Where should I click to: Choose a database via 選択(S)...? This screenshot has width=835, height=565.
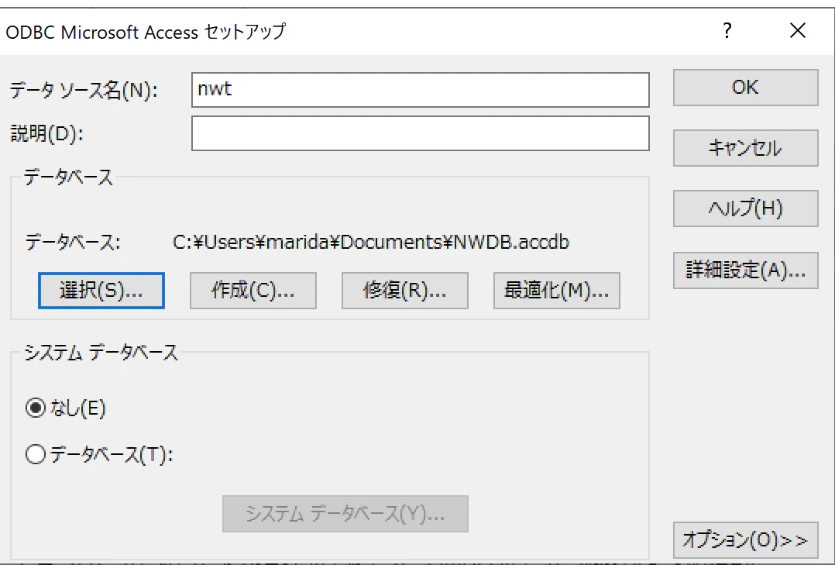[x=101, y=291]
